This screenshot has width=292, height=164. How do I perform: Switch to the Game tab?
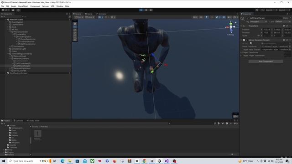coord(89,14)
